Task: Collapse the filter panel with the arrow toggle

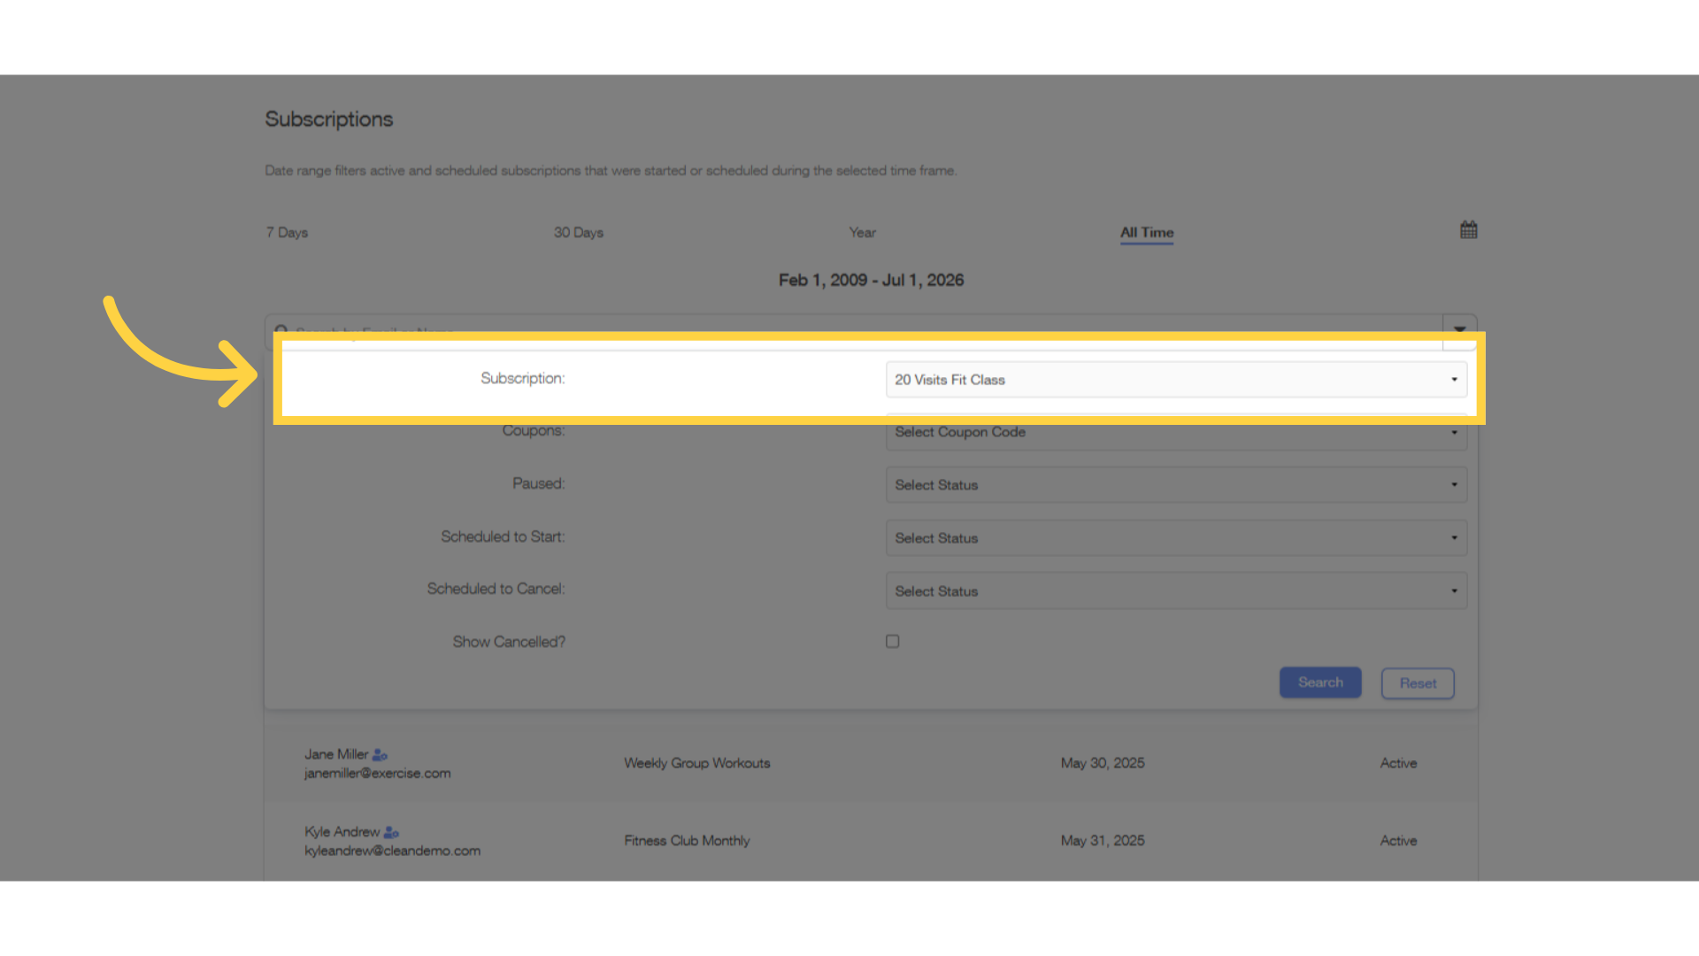Action: [1459, 329]
